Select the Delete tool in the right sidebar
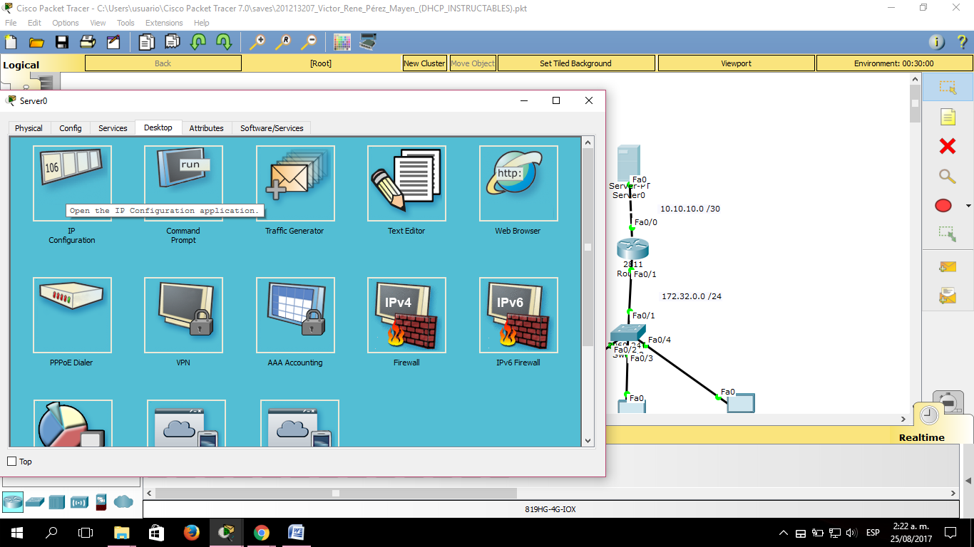The height and width of the screenshot is (547, 974). [x=946, y=146]
